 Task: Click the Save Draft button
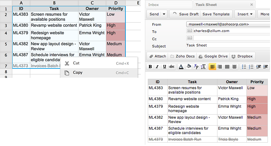click(x=185, y=14)
